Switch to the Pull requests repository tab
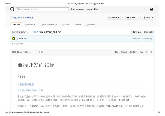Screen dimensions: 165x116 pos(49,25)
